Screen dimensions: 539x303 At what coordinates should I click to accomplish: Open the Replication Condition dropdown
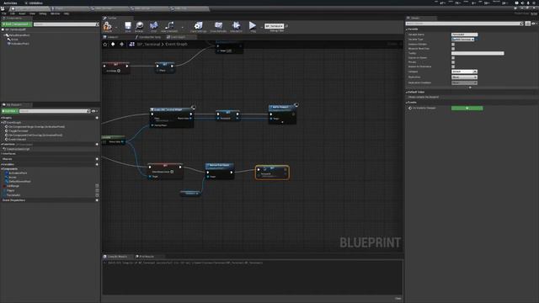(x=464, y=82)
